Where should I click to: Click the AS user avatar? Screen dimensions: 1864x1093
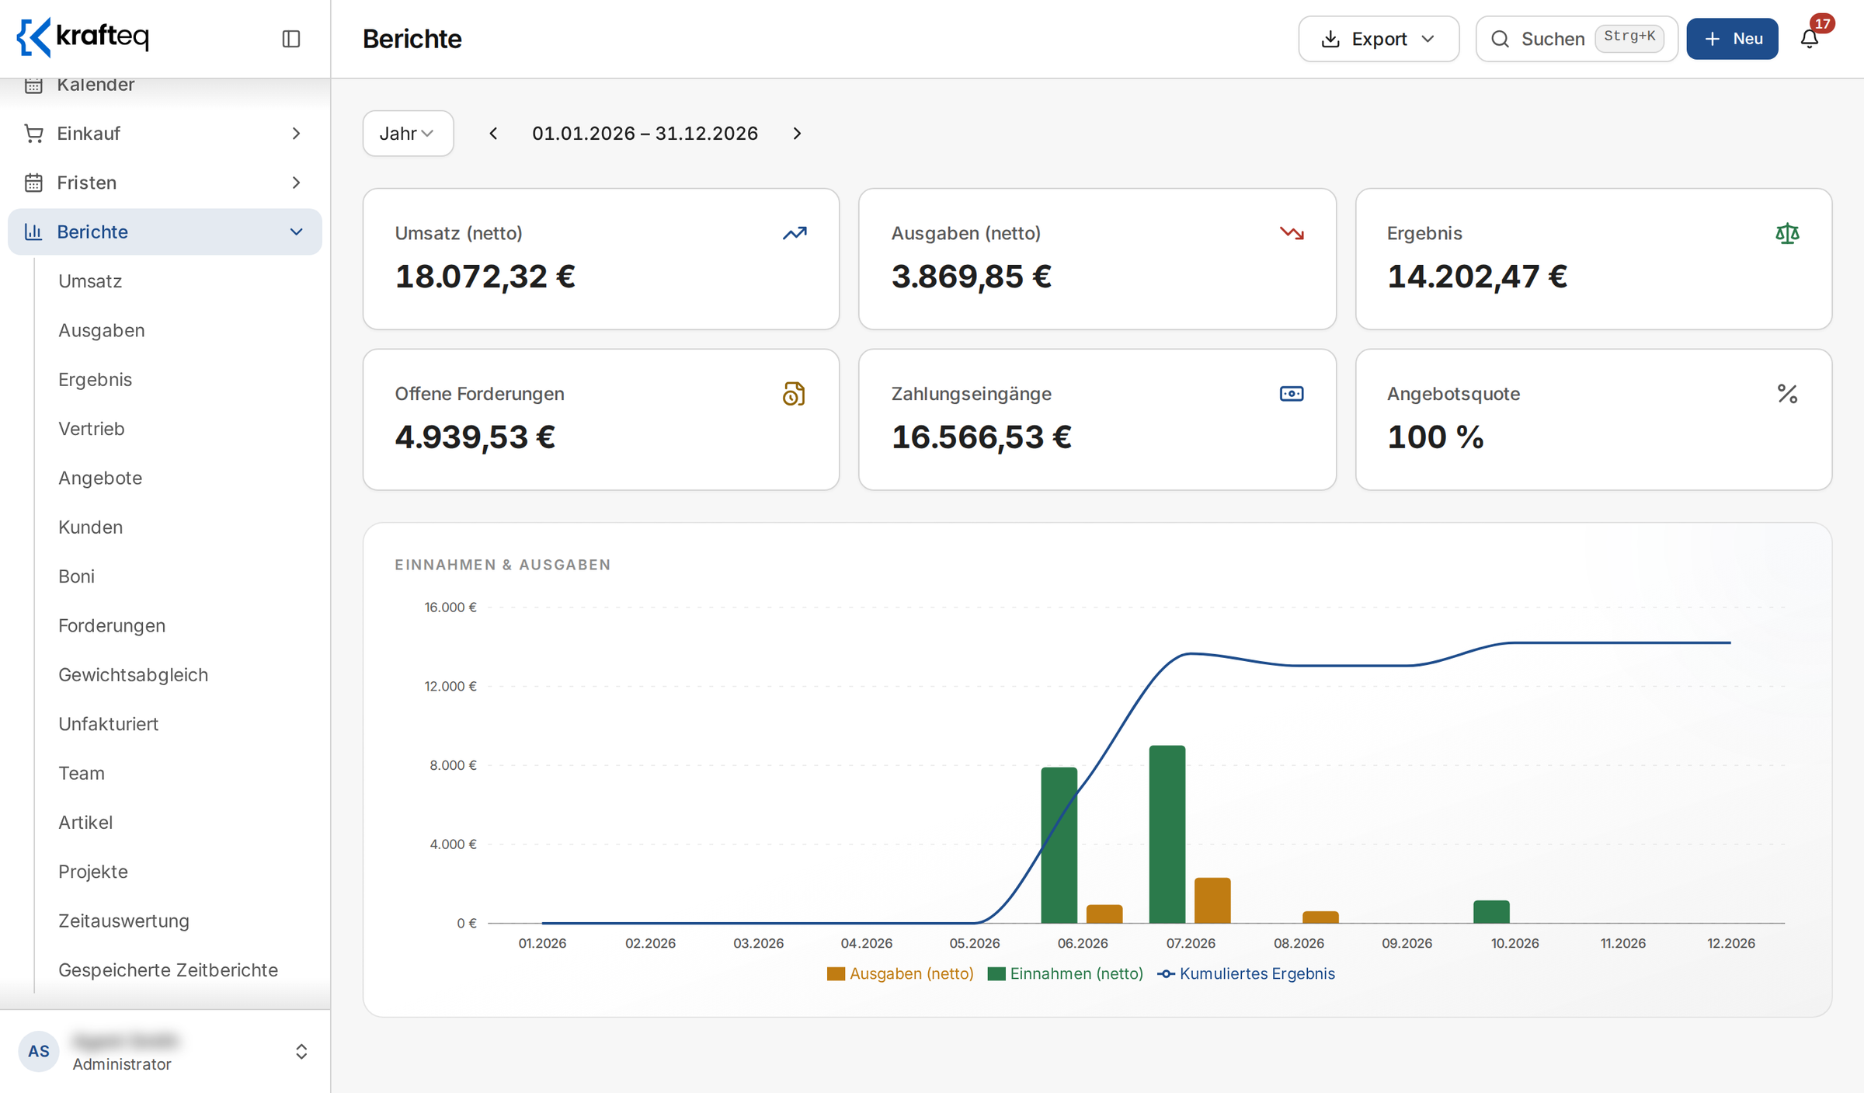click(x=39, y=1051)
